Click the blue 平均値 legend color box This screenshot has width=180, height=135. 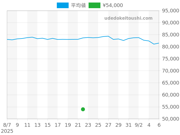pyautogui.click(x=62, y=5)
